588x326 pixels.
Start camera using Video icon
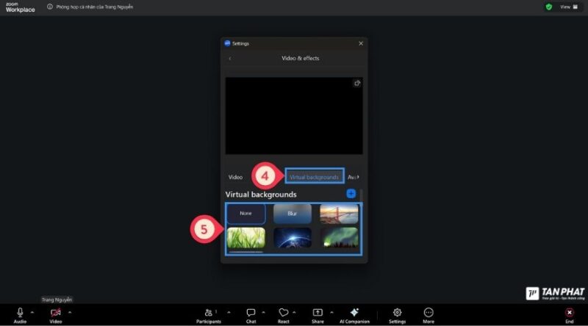point(56,313)
